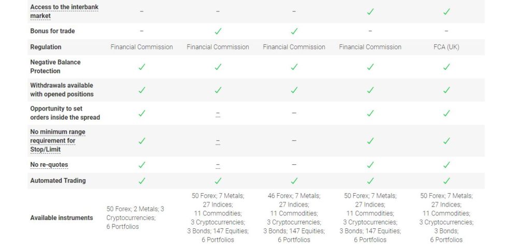The height and width of the screenshot is (252, 518).
Task: Click No re-quotes checkmark in first column
Action: [x=142, y=165]
